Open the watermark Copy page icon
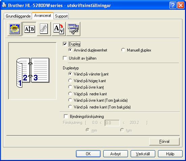The height and width of the screenshot is (161, 186). (44, 29)
